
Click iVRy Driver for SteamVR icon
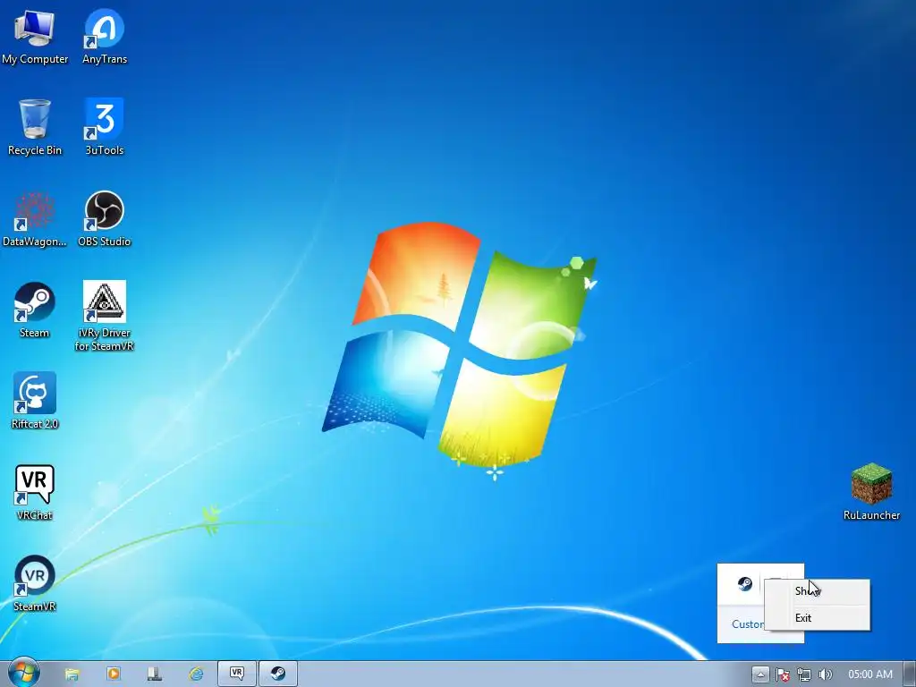105,316
